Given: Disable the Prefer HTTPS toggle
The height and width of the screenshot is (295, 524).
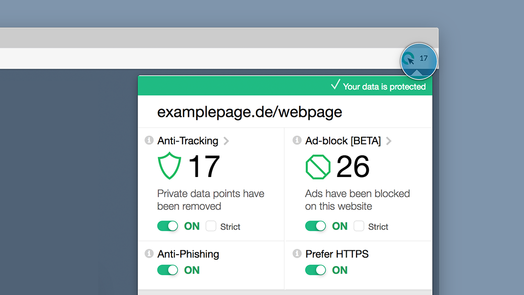Looking at the screenshot, I should (315, 270).
